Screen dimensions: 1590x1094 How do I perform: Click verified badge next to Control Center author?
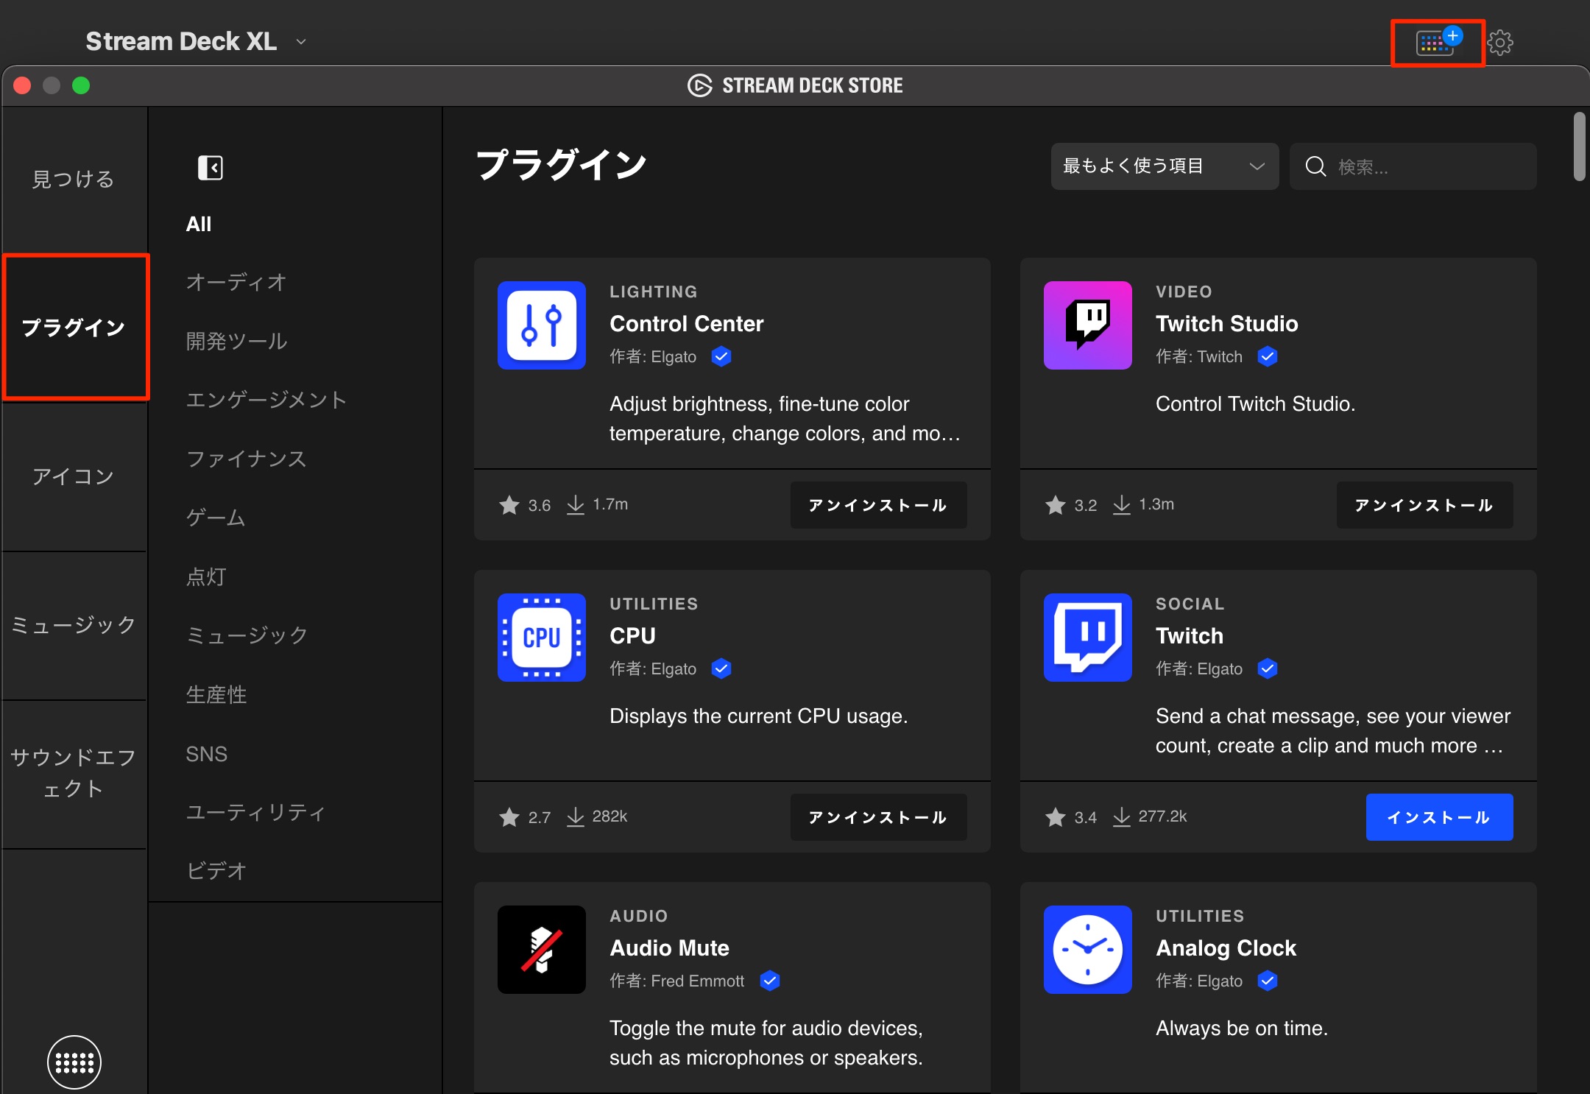pos(721,356)
